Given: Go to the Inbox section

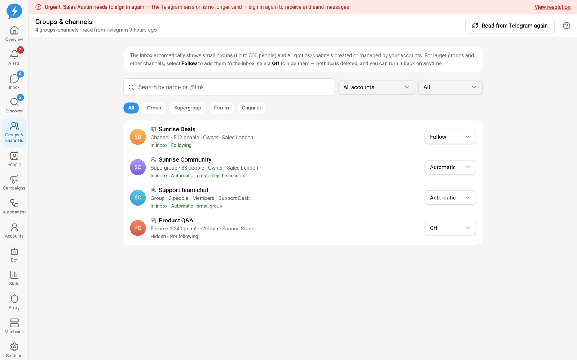Looking at the screenshot, I should [14, 82].
